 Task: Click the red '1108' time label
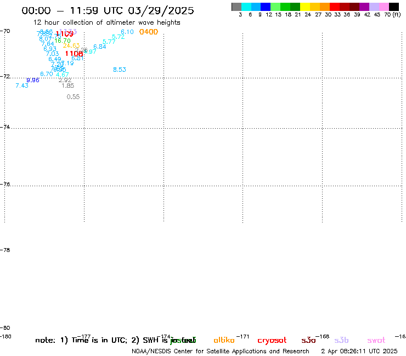point(74,54)
